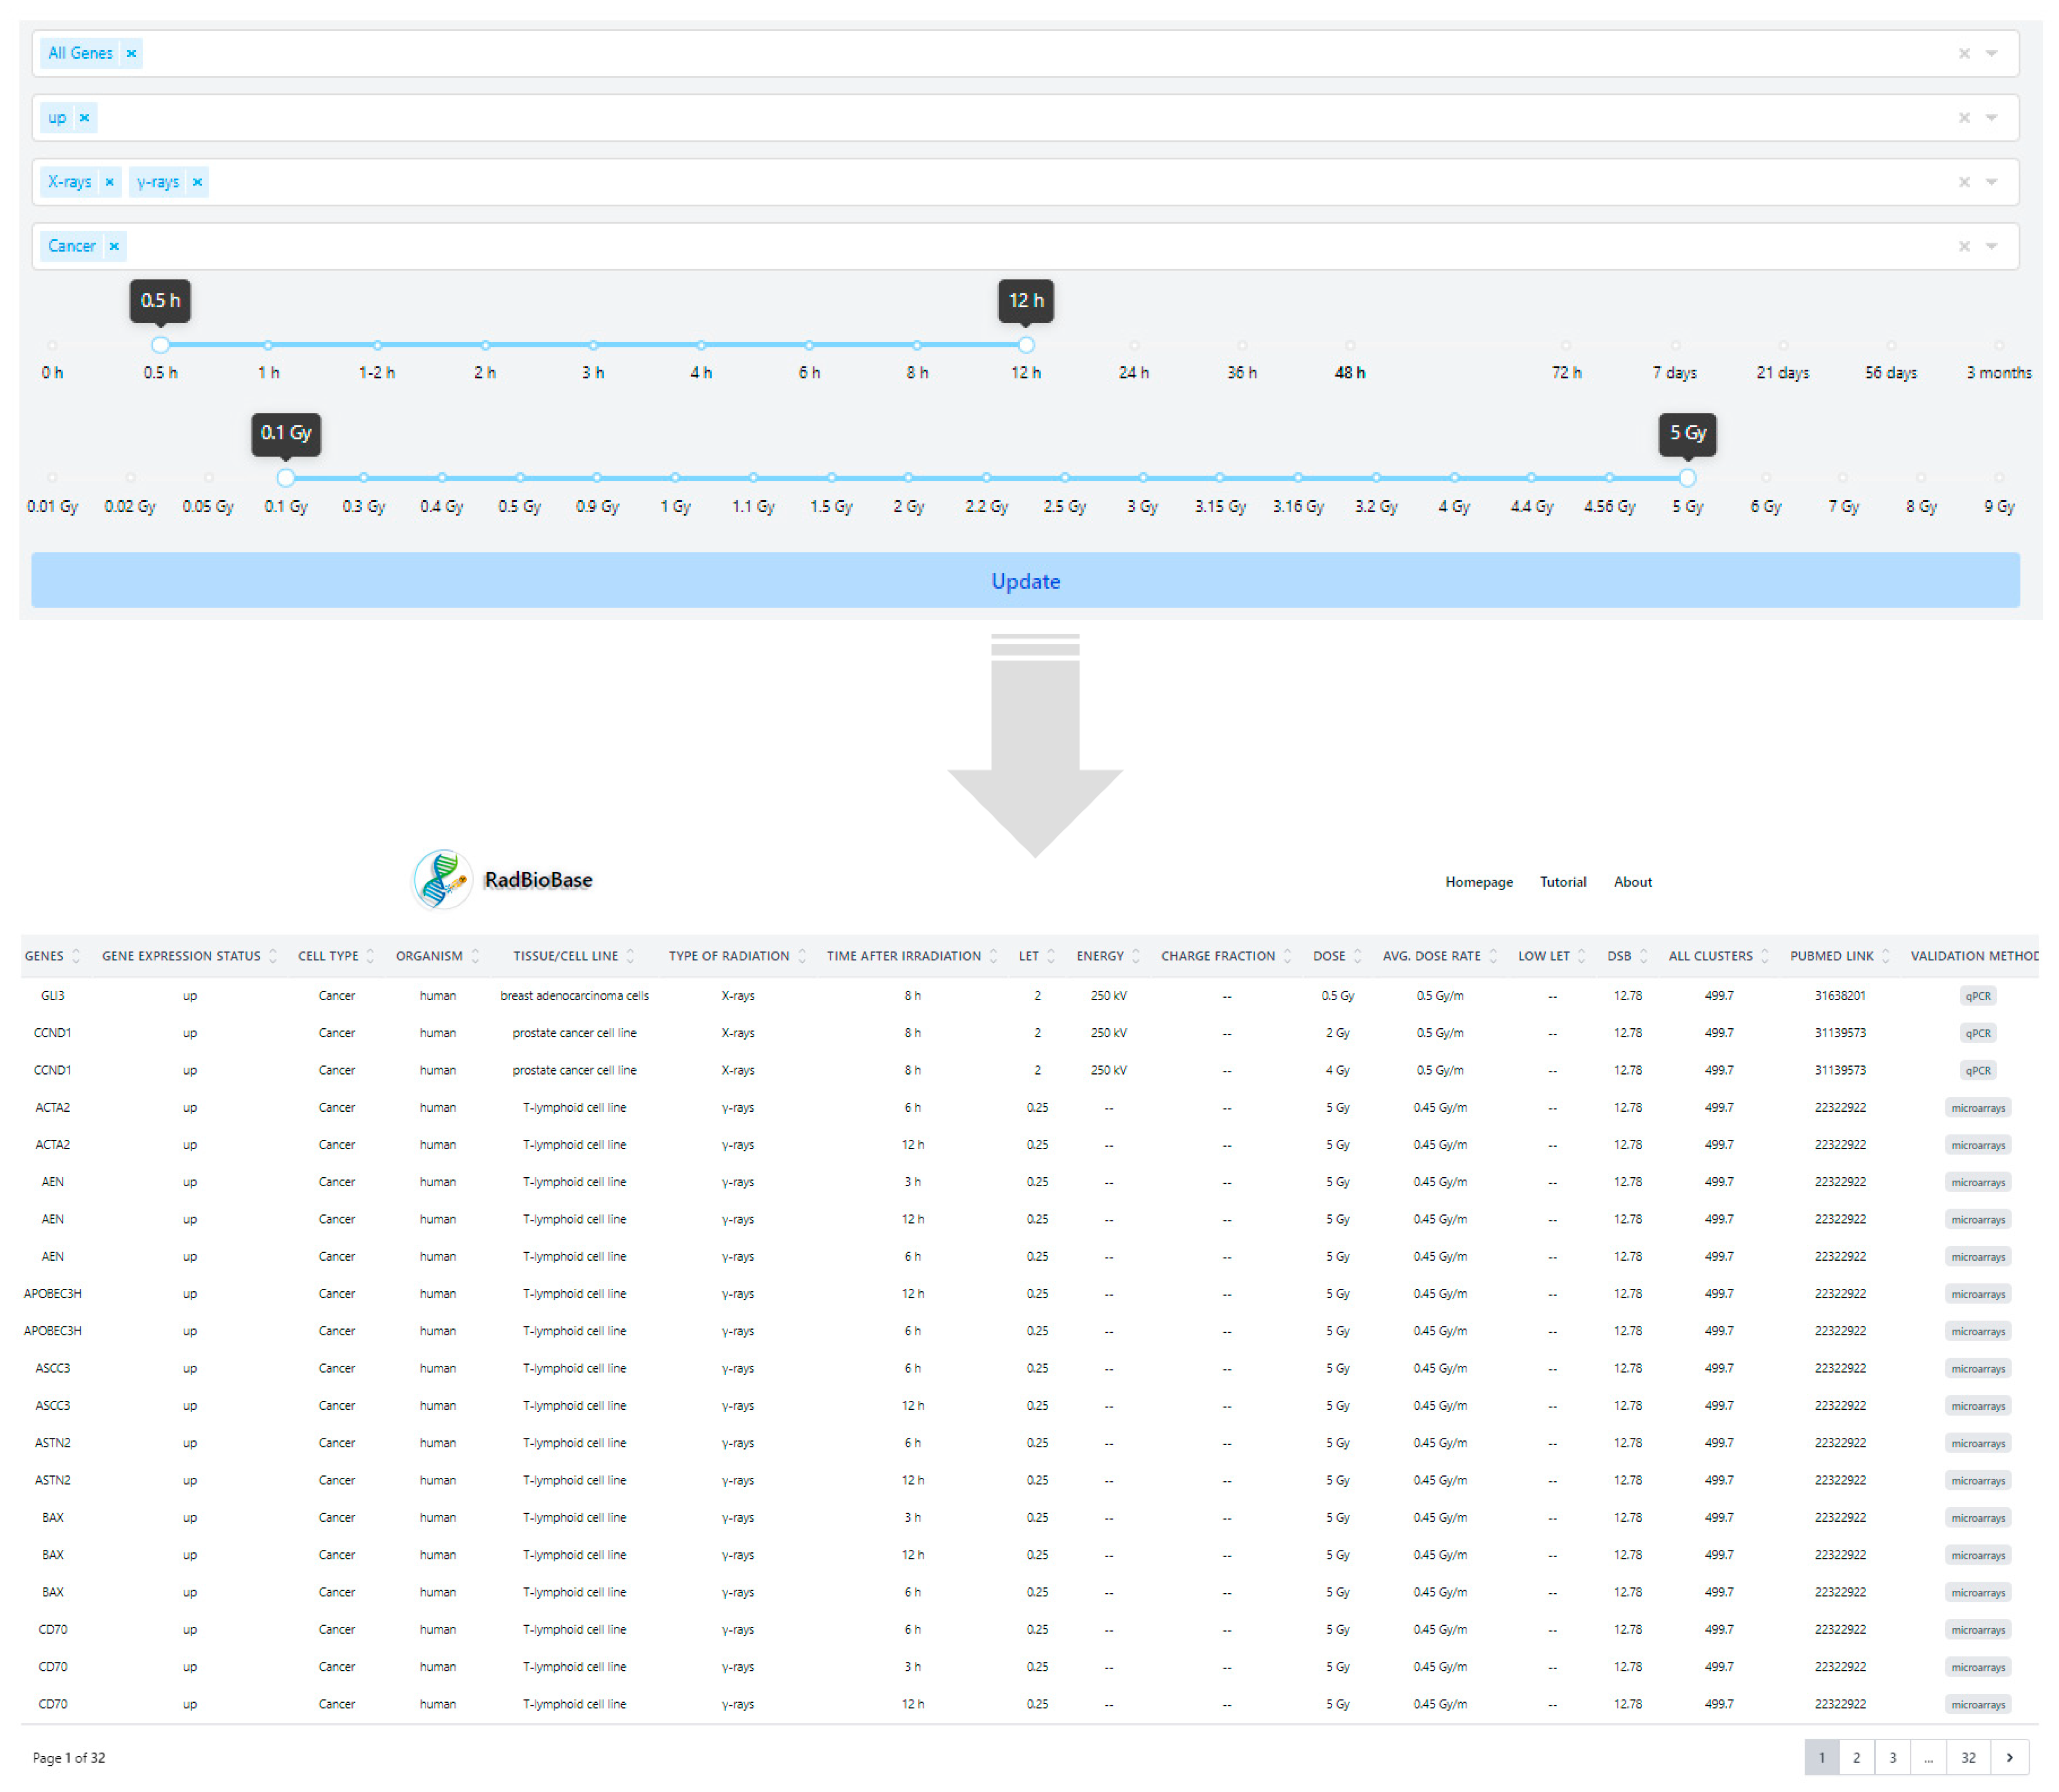This screenshot has height=1792, width=2059.
Task: Select the 6 Gy mark on dose slider
Action: click(1765, 477)
